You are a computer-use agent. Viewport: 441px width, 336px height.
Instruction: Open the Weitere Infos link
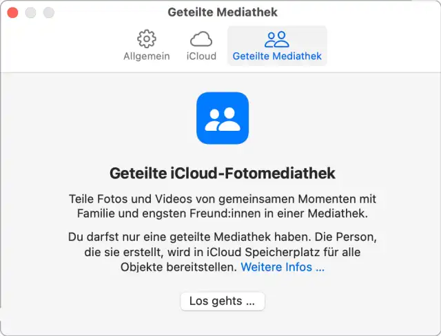283,267
